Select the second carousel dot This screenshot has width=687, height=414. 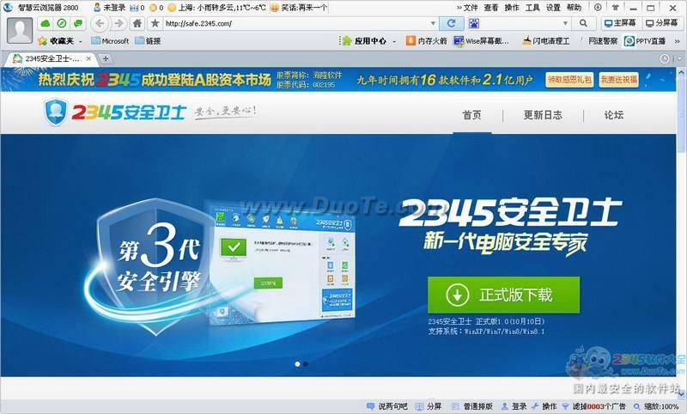pyautogui.click(x=306, y=363)
